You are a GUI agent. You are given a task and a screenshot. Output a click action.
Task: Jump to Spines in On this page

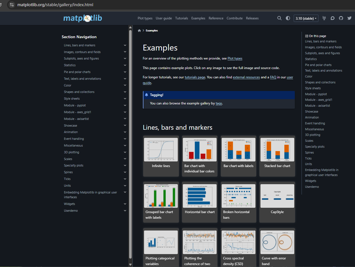[309, 152]
